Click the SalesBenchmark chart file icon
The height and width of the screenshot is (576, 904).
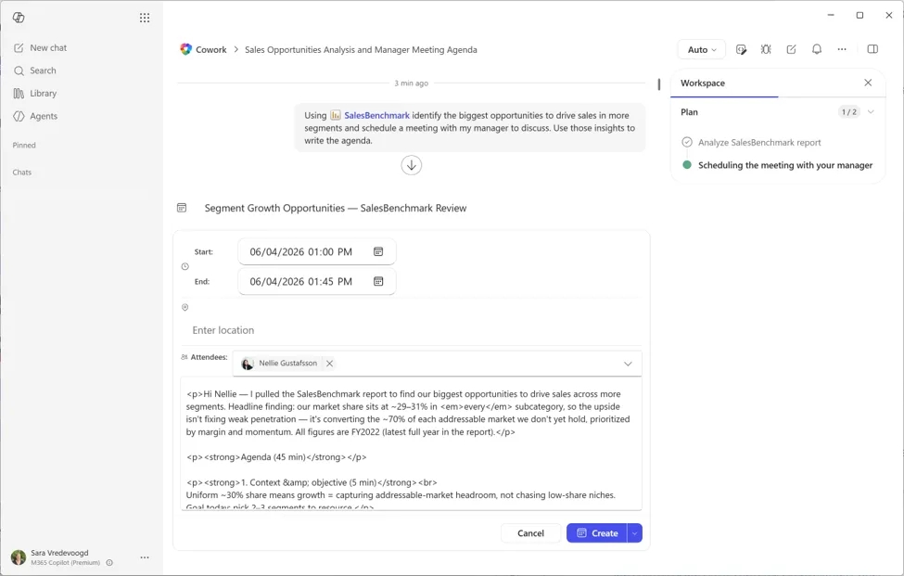tap(336, 115)
